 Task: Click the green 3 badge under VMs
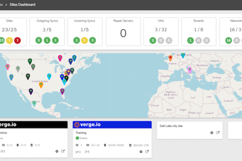point(153,40)
